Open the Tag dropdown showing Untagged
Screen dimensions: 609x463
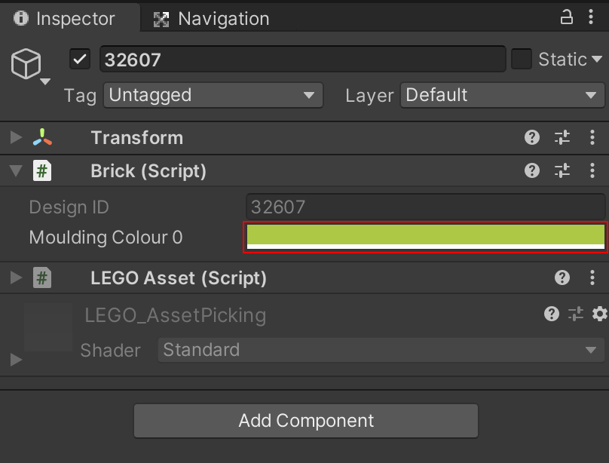(213, 95)
